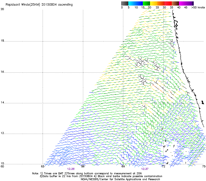
Task: Select the brown 35-40 knots legend color
Action: (175, 3)
